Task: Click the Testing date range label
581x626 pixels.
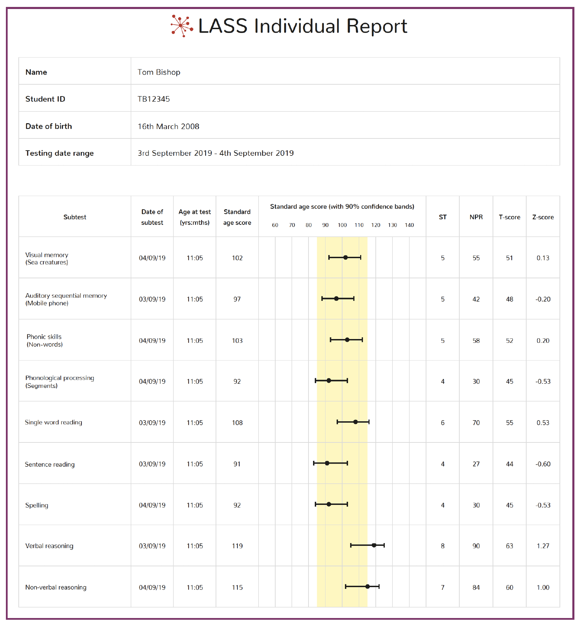Action: (x=59, y=153)
